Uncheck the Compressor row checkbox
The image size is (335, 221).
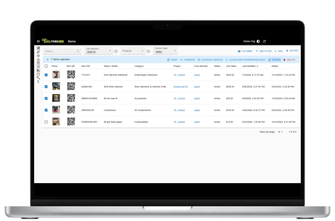pyautogui.click(x=46, y=110)
